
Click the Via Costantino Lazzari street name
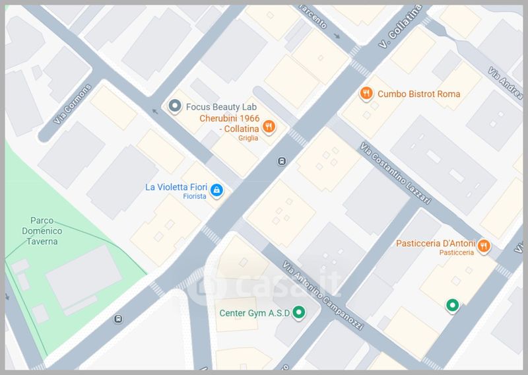pos(395,173)
